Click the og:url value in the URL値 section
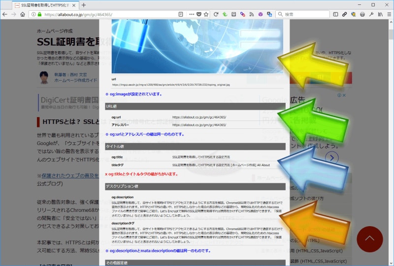Image resolution: width=394 pixels, height=266 pixels. pos(199,117)
